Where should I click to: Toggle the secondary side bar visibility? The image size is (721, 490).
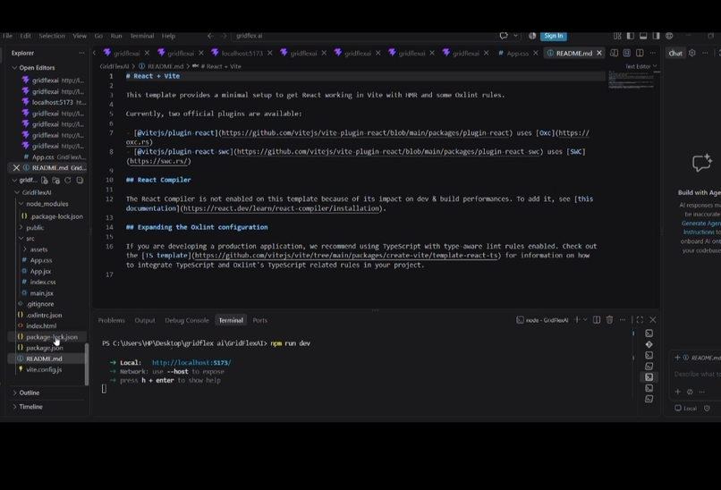point(657,36)
